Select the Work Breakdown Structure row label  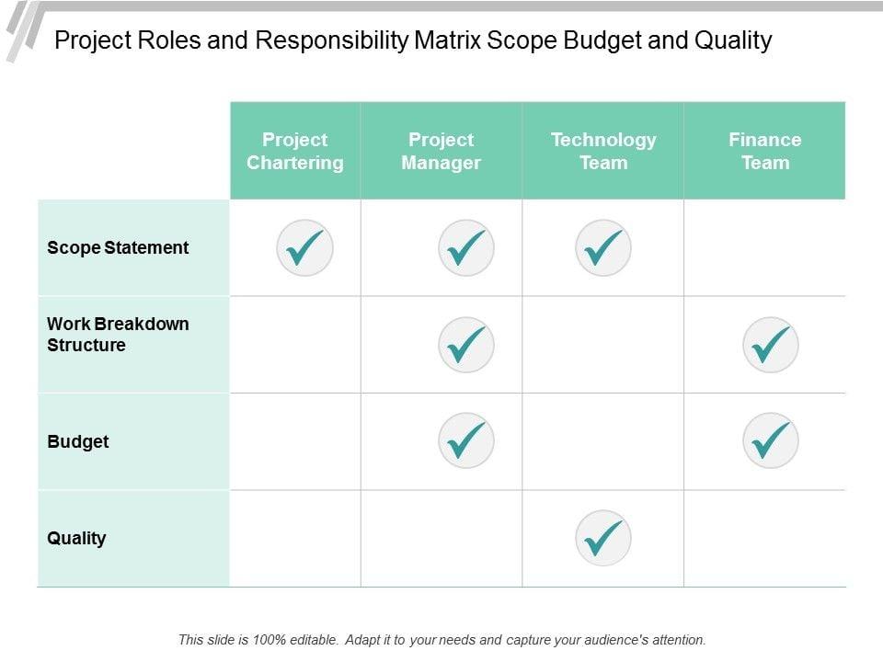[118, 335]
